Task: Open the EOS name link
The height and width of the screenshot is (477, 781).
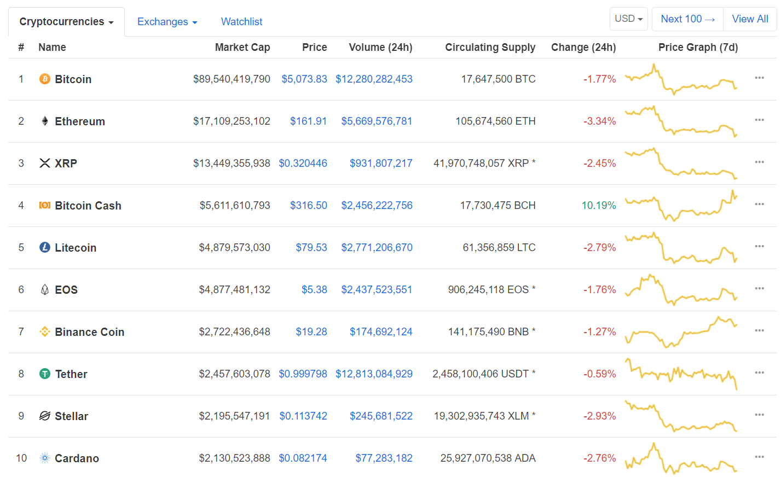Action: pyautogui.click(x=66, y=290)
